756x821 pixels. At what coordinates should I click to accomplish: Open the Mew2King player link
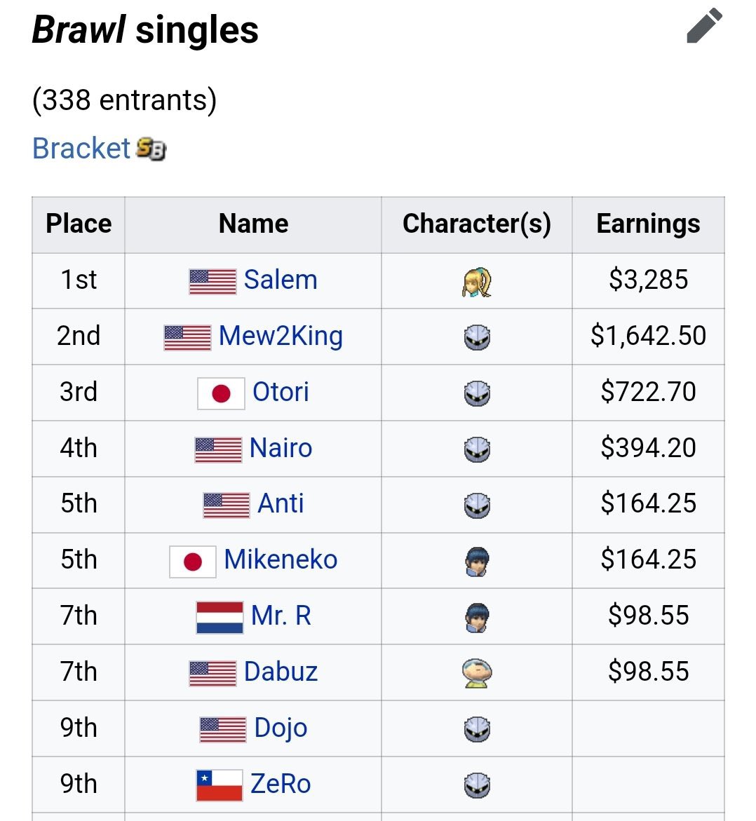(281, 336)
